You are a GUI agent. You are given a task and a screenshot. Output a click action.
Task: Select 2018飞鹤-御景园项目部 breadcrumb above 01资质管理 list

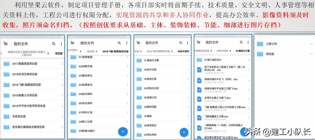(x=115, y=51)
